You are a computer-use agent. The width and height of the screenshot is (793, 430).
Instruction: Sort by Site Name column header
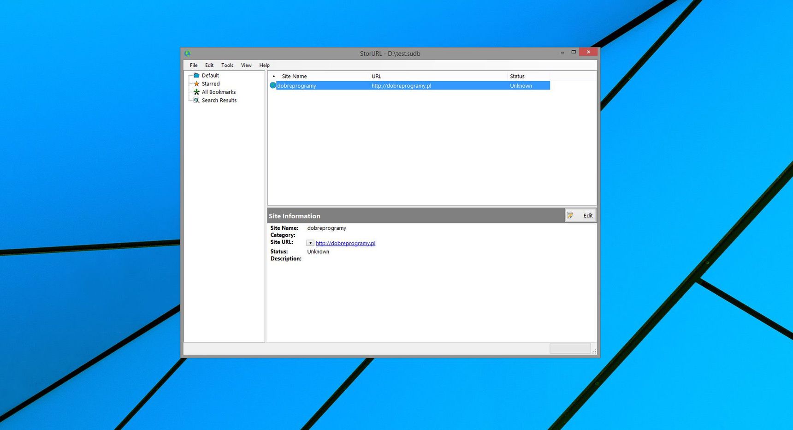click(324, 76)
